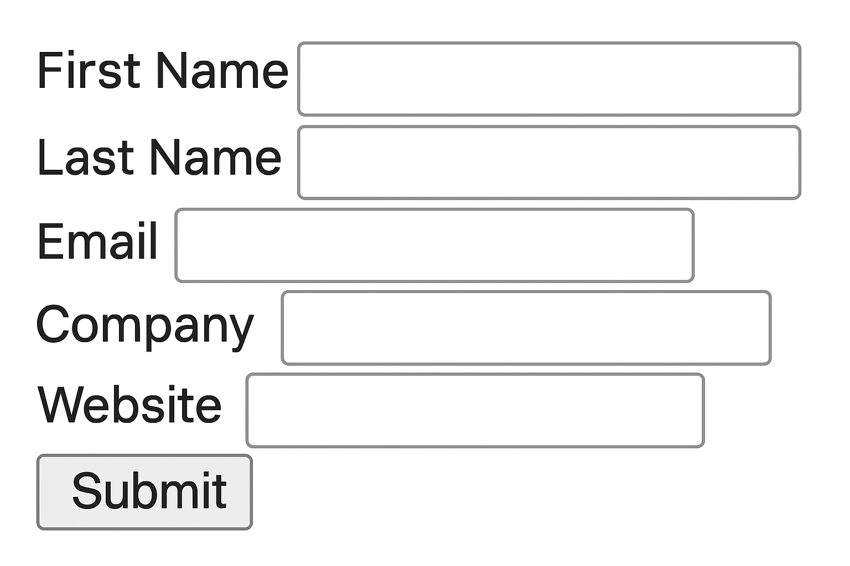Image resolution: width=850 pixels, height=566 pixels.
Task: Click the field directly below First Name's box
Action: point(548,163)
